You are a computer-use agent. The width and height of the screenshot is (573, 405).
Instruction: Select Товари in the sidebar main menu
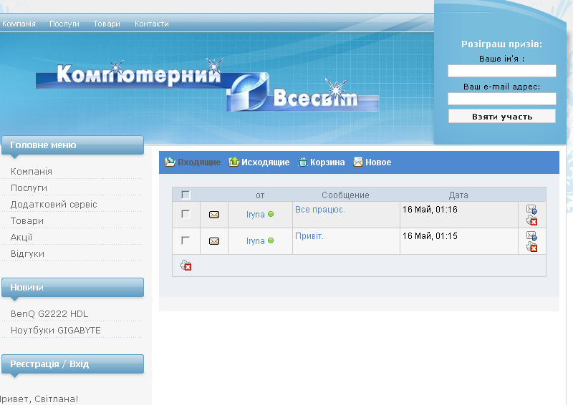(x=27, y=220)
